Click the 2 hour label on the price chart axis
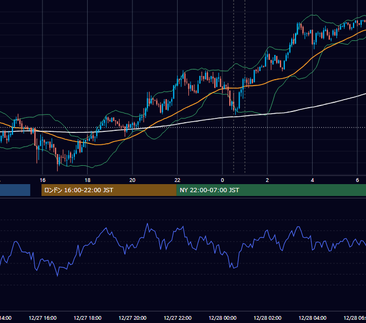The image size is (366, 323). pos(268,180)
